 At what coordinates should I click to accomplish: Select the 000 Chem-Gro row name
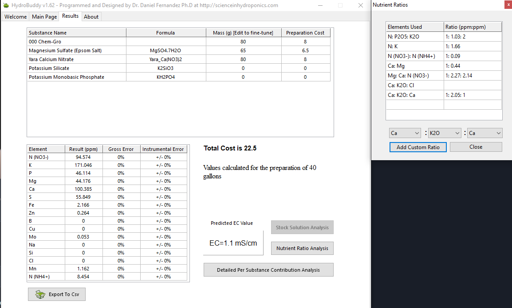coord(77,42)
